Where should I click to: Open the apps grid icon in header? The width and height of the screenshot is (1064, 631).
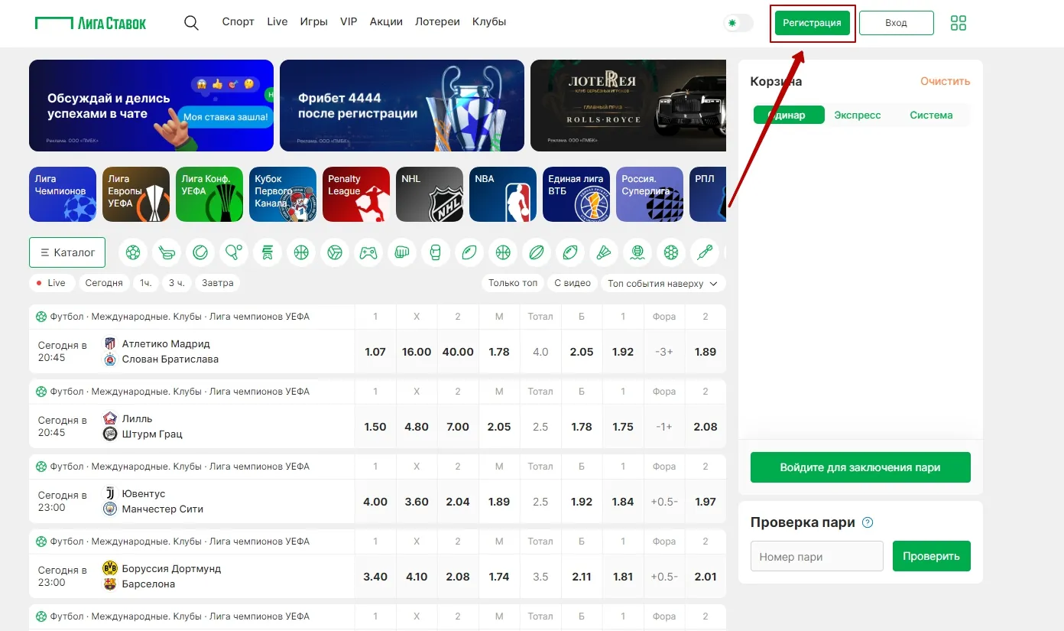958,23
